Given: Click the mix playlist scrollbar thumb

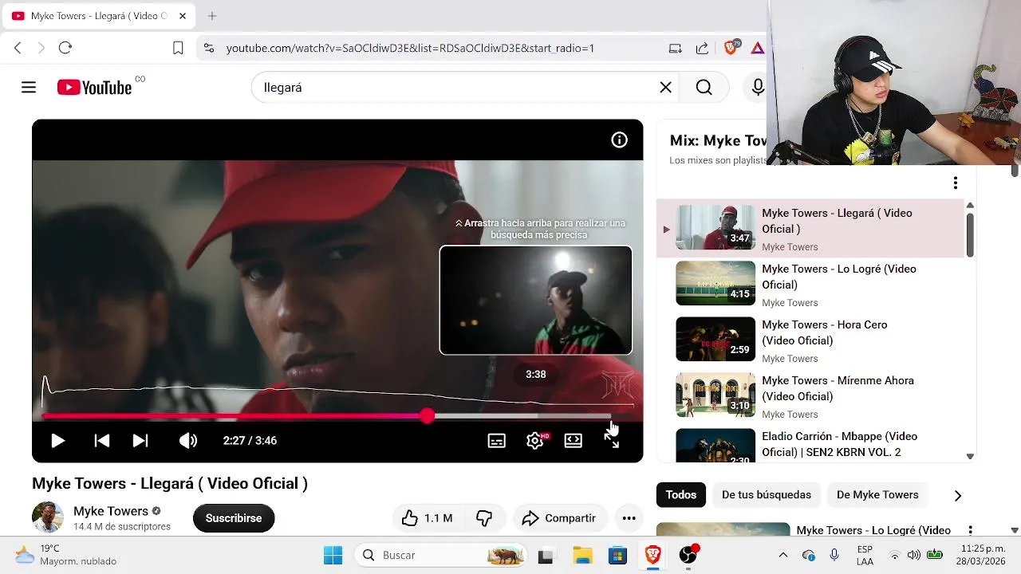Looking at the screenshot, I should pos(970,235).
